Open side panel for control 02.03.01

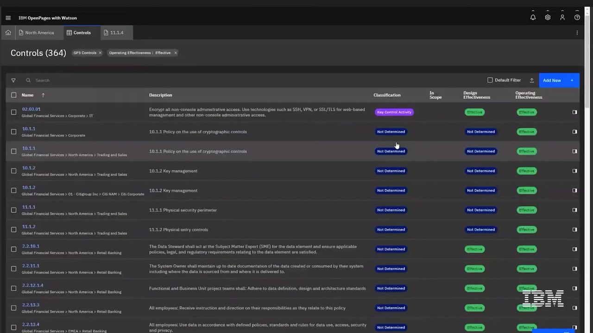tap(574, 112)
